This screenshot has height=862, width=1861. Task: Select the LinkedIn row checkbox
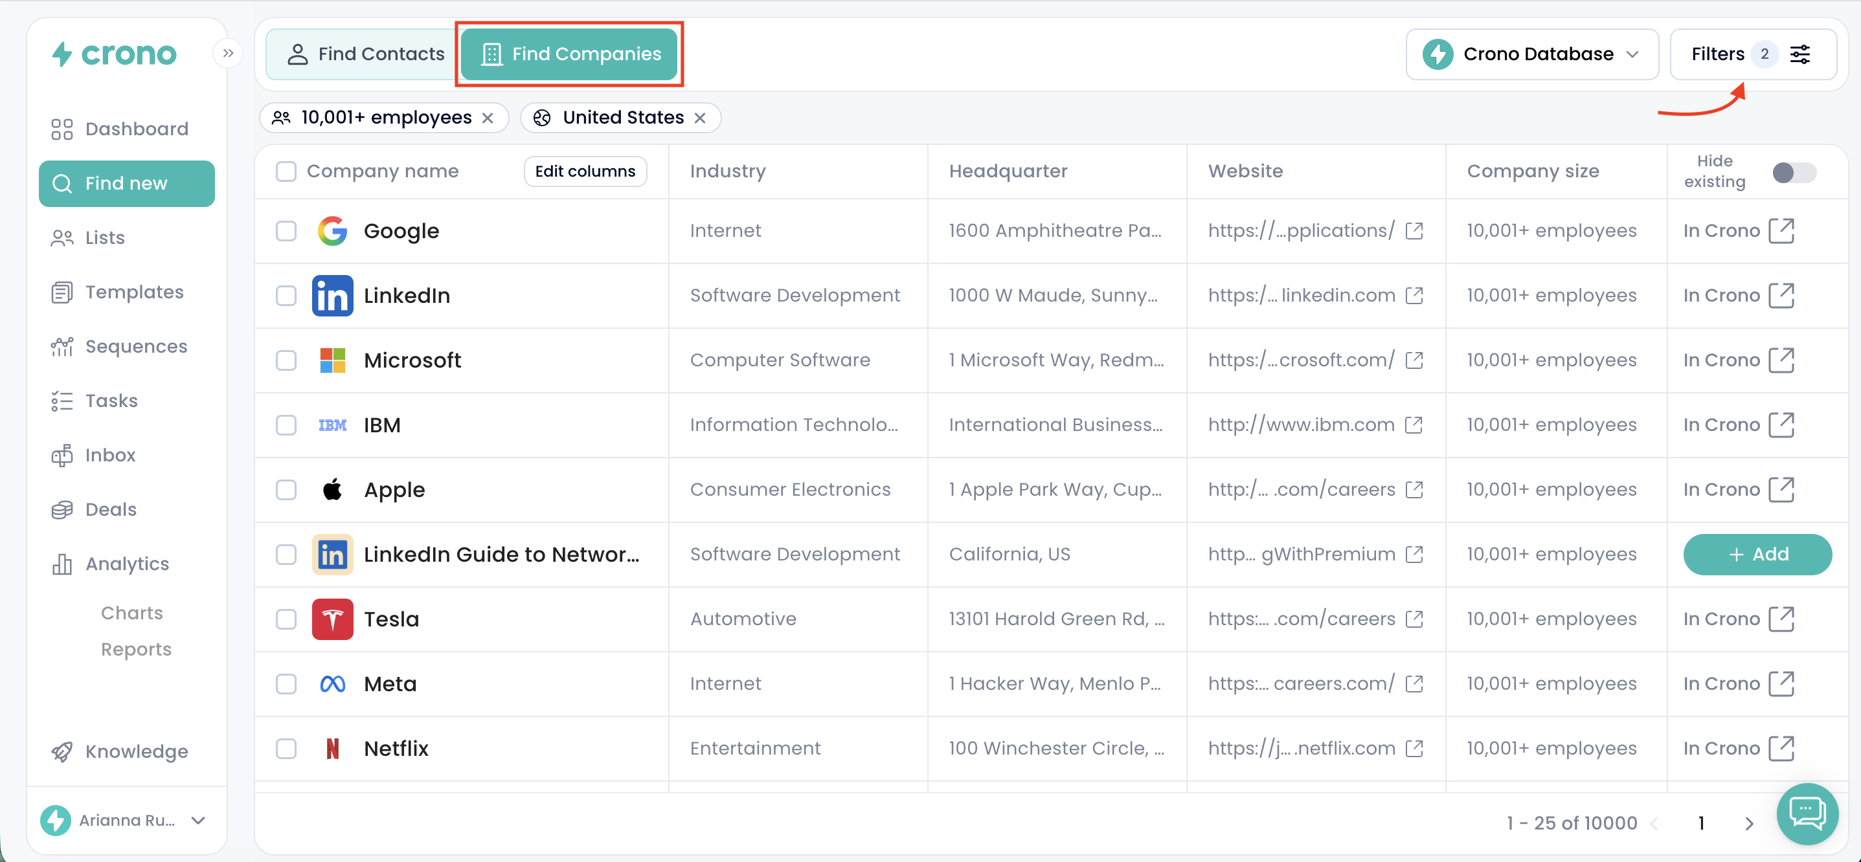tap(286, 295)
